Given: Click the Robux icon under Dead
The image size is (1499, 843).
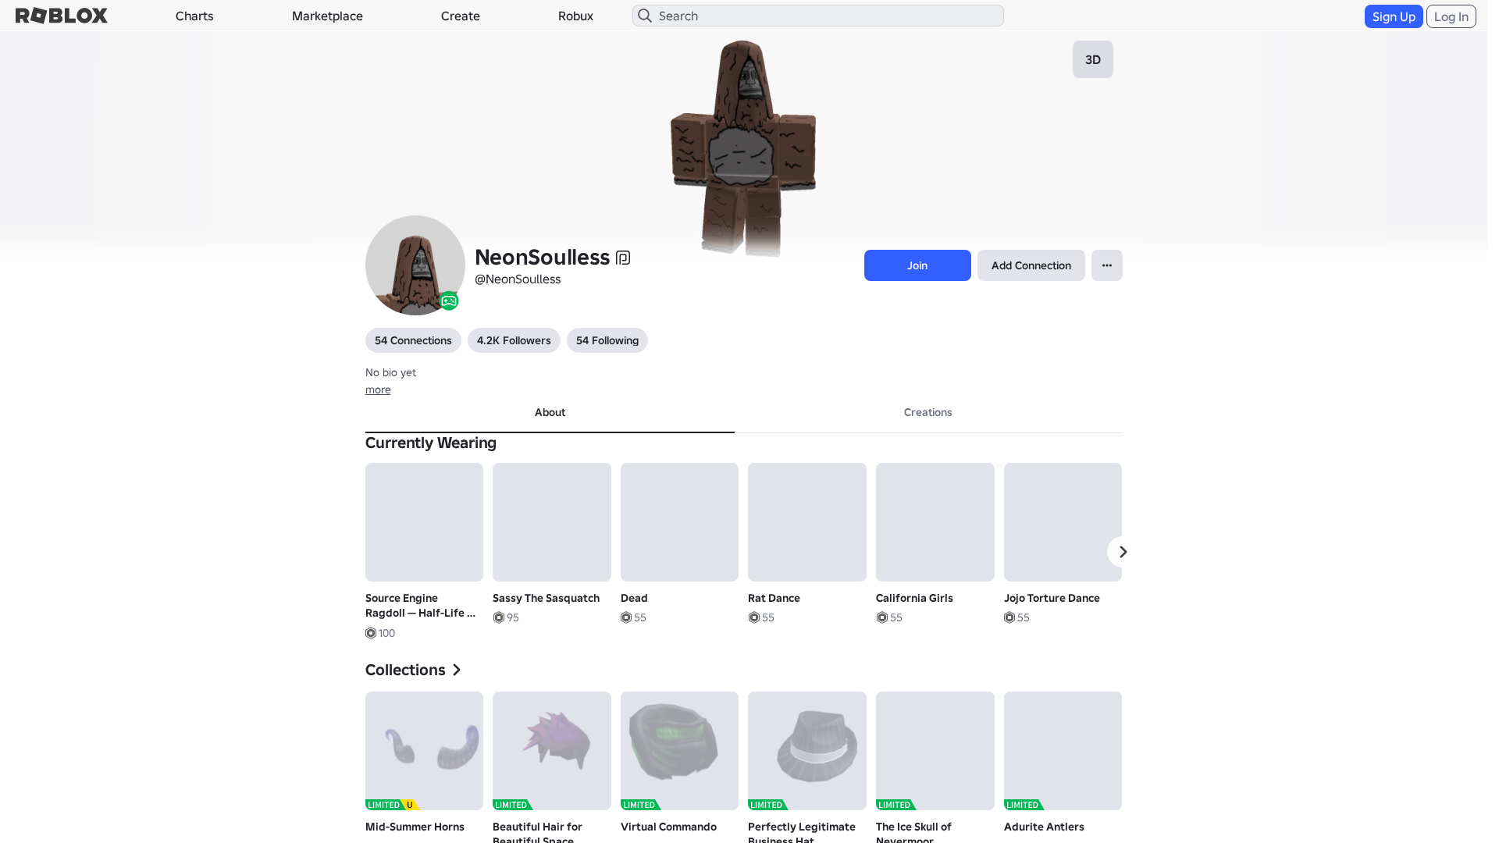Looking at the screenshot, I should click(x=626, y=617).
